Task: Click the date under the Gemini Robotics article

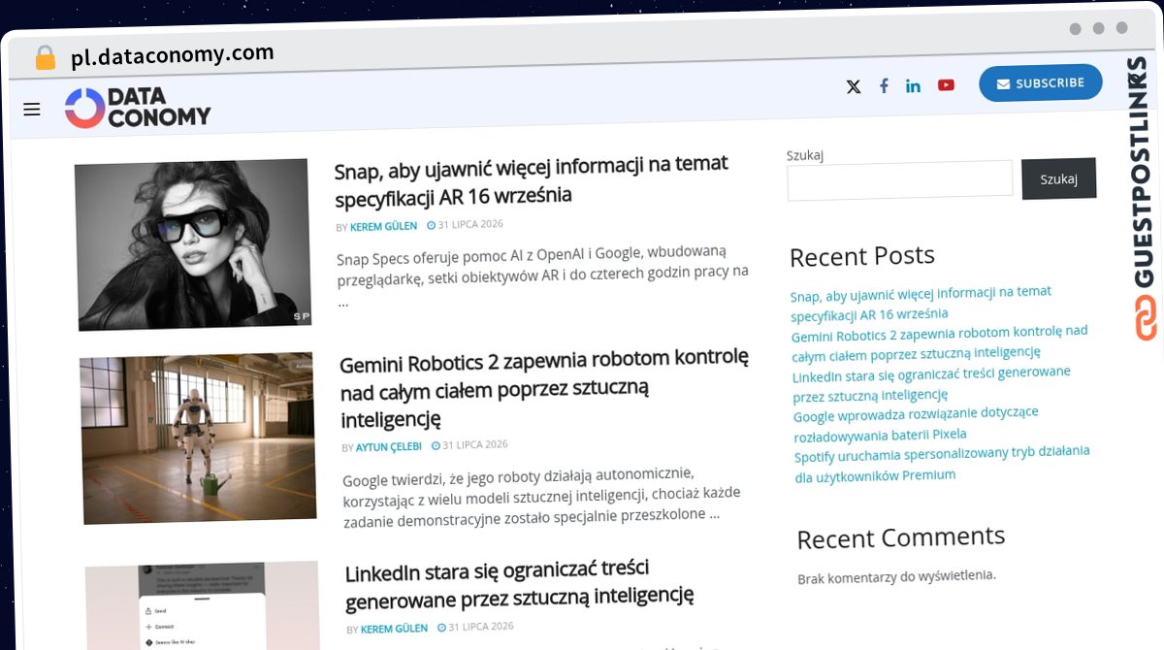Action: coord(469,445)
